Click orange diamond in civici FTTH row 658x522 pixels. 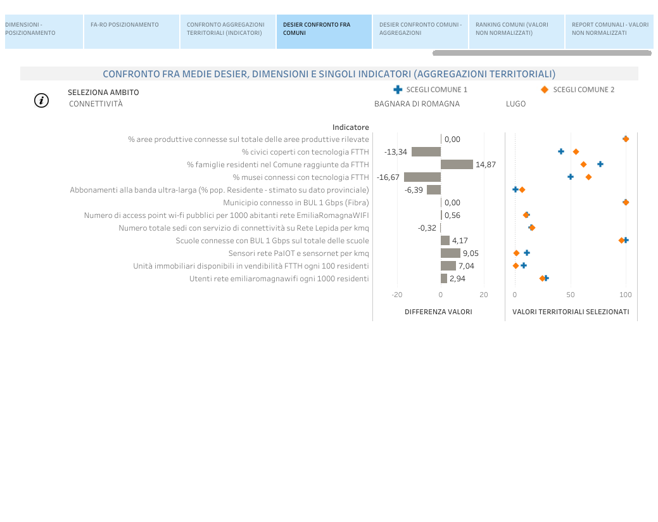point(576,151)
